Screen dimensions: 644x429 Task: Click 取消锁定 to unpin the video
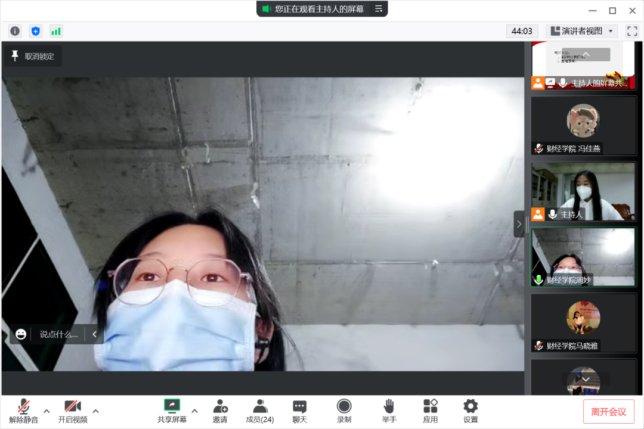33,56
